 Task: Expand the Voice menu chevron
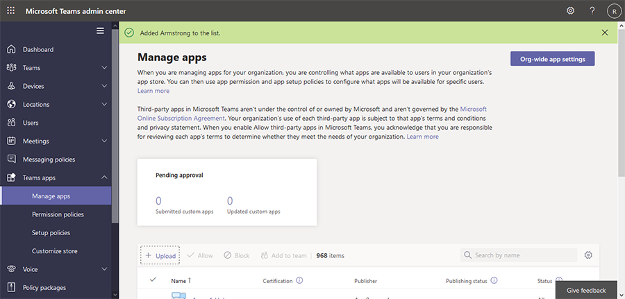(104, 269)
